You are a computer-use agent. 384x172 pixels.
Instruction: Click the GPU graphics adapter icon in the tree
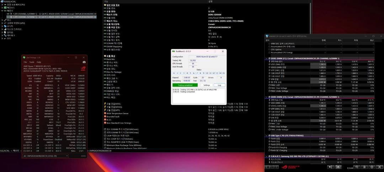[x=5, y=23]
